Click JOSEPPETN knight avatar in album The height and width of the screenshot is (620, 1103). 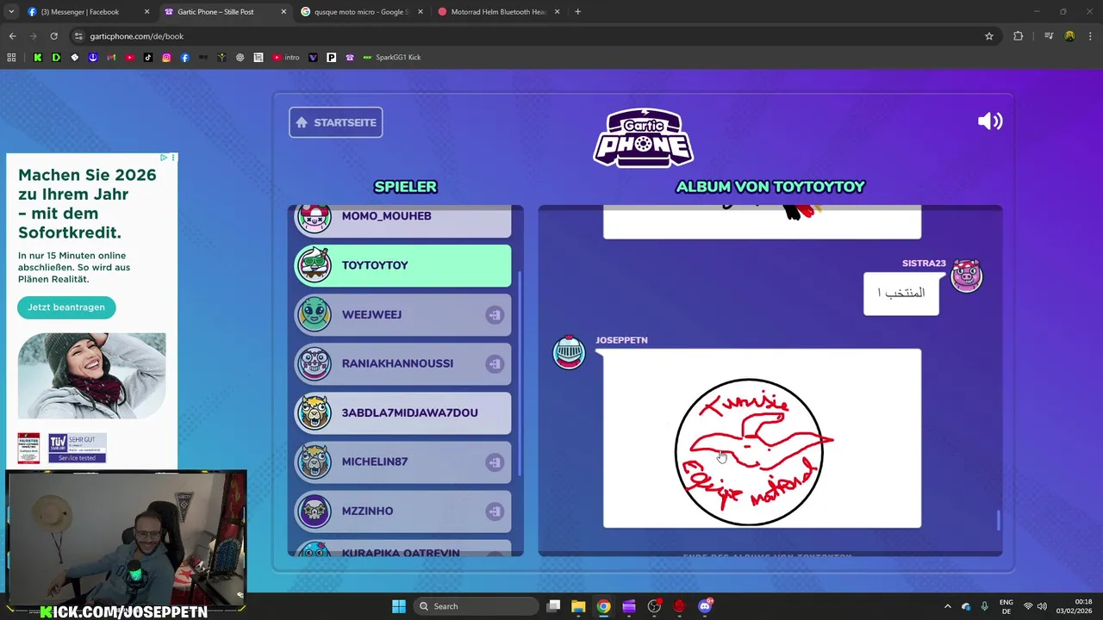tap(569, 352)
